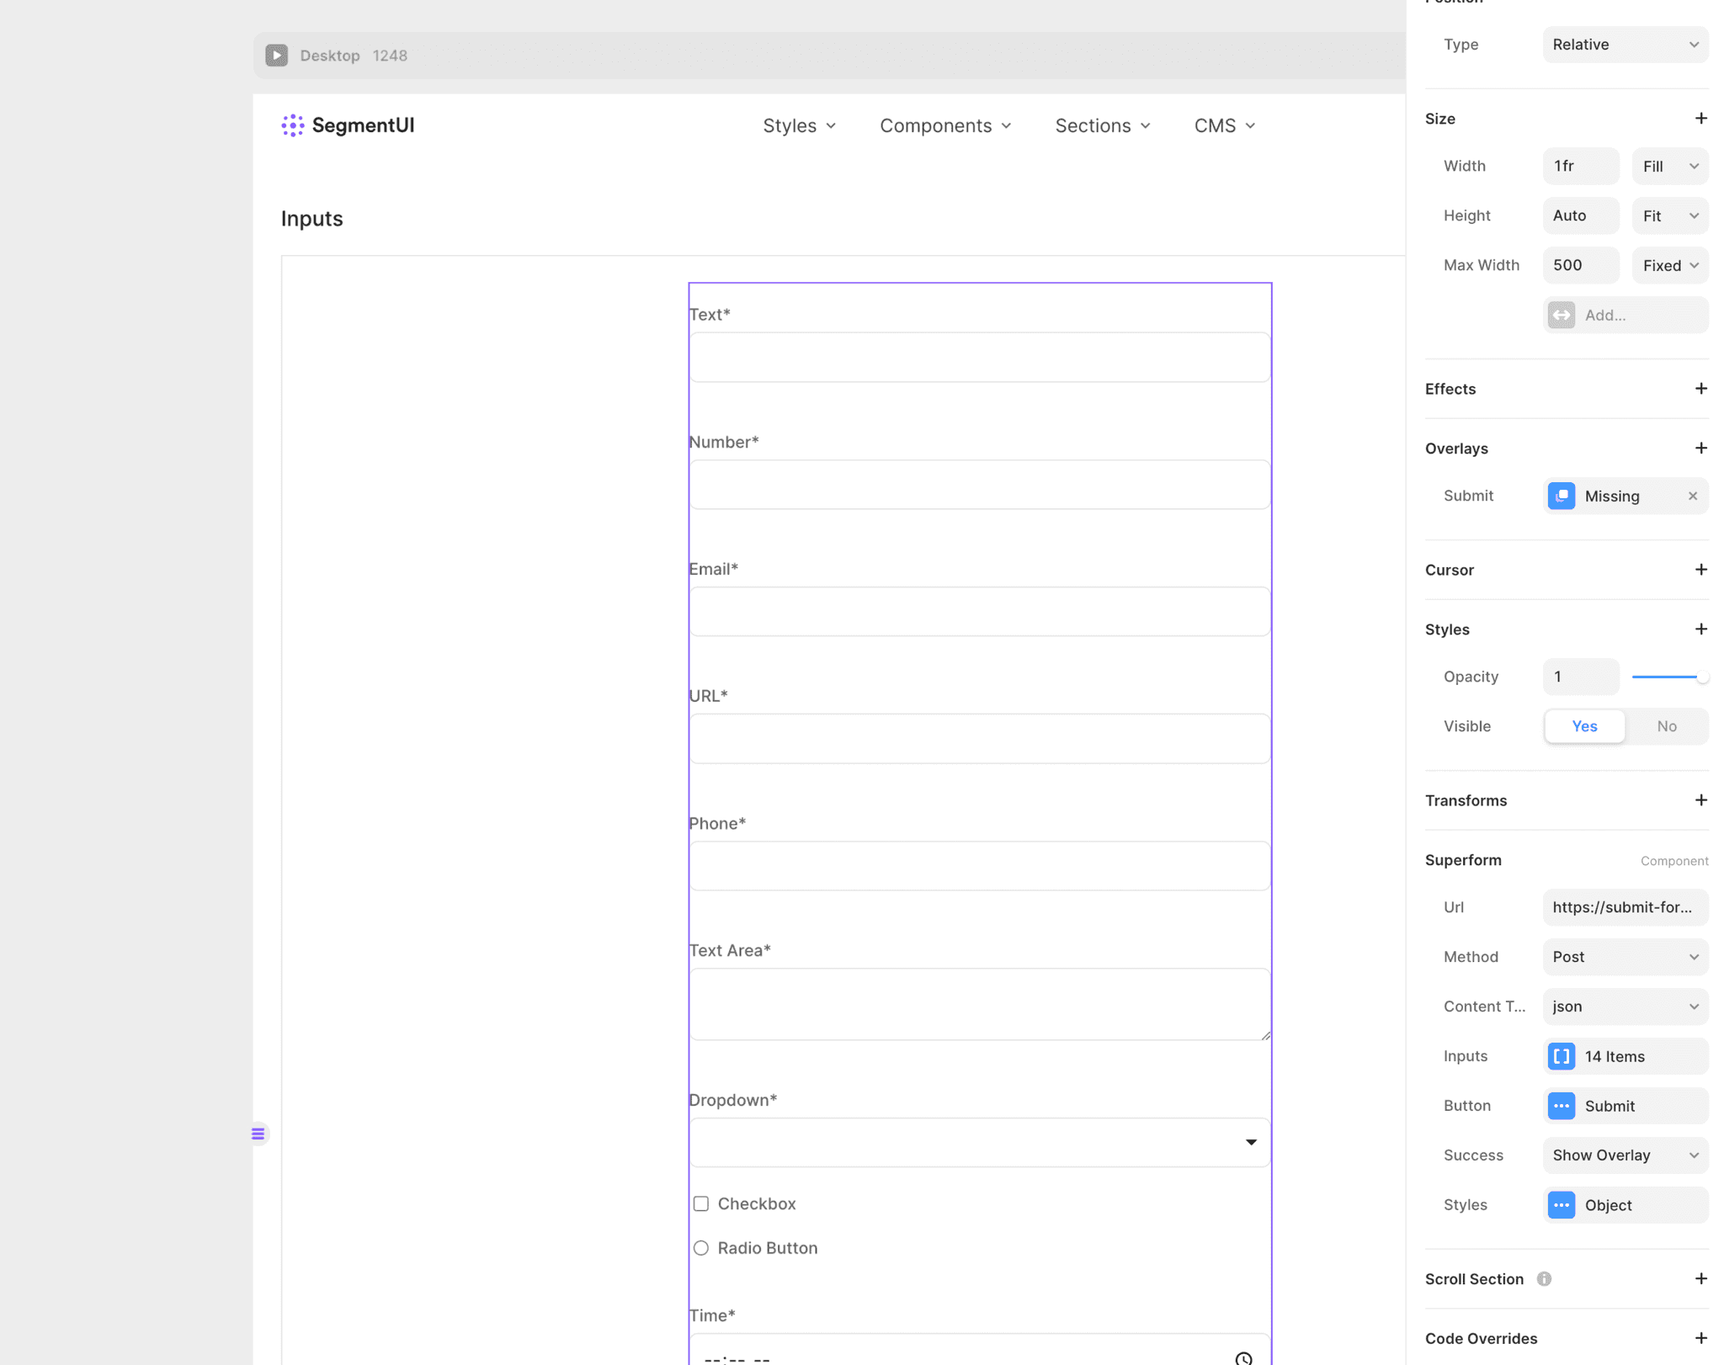Click the Add max-width constraint link icon

point(1562,315)
